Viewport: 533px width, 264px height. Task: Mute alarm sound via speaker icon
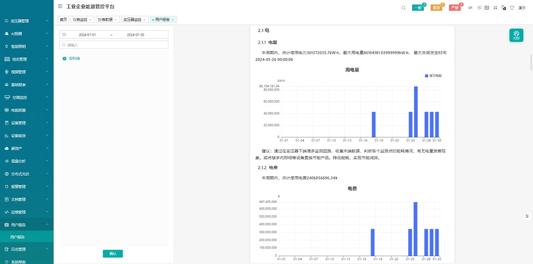tap(470, 7)
